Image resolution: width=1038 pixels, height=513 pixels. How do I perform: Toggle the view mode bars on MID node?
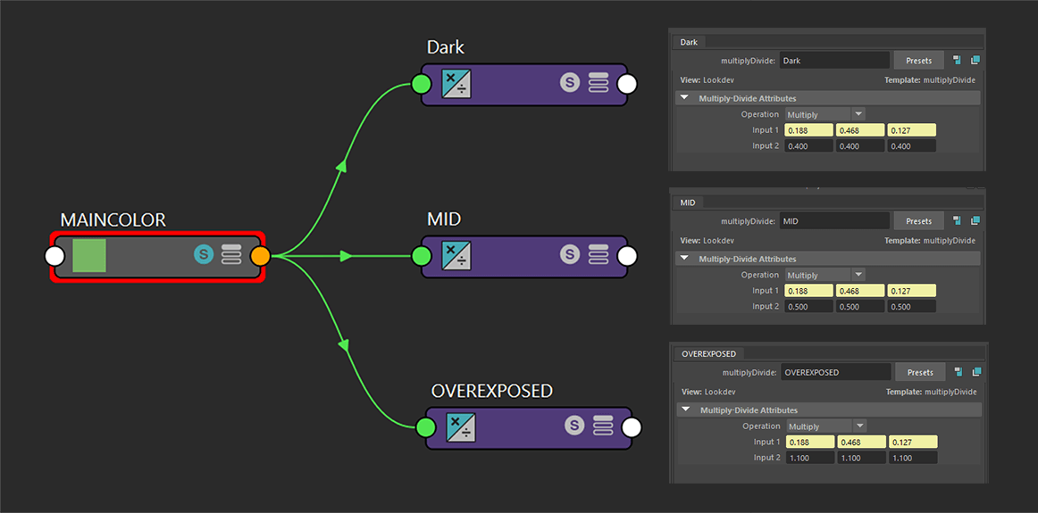[599, 254]
